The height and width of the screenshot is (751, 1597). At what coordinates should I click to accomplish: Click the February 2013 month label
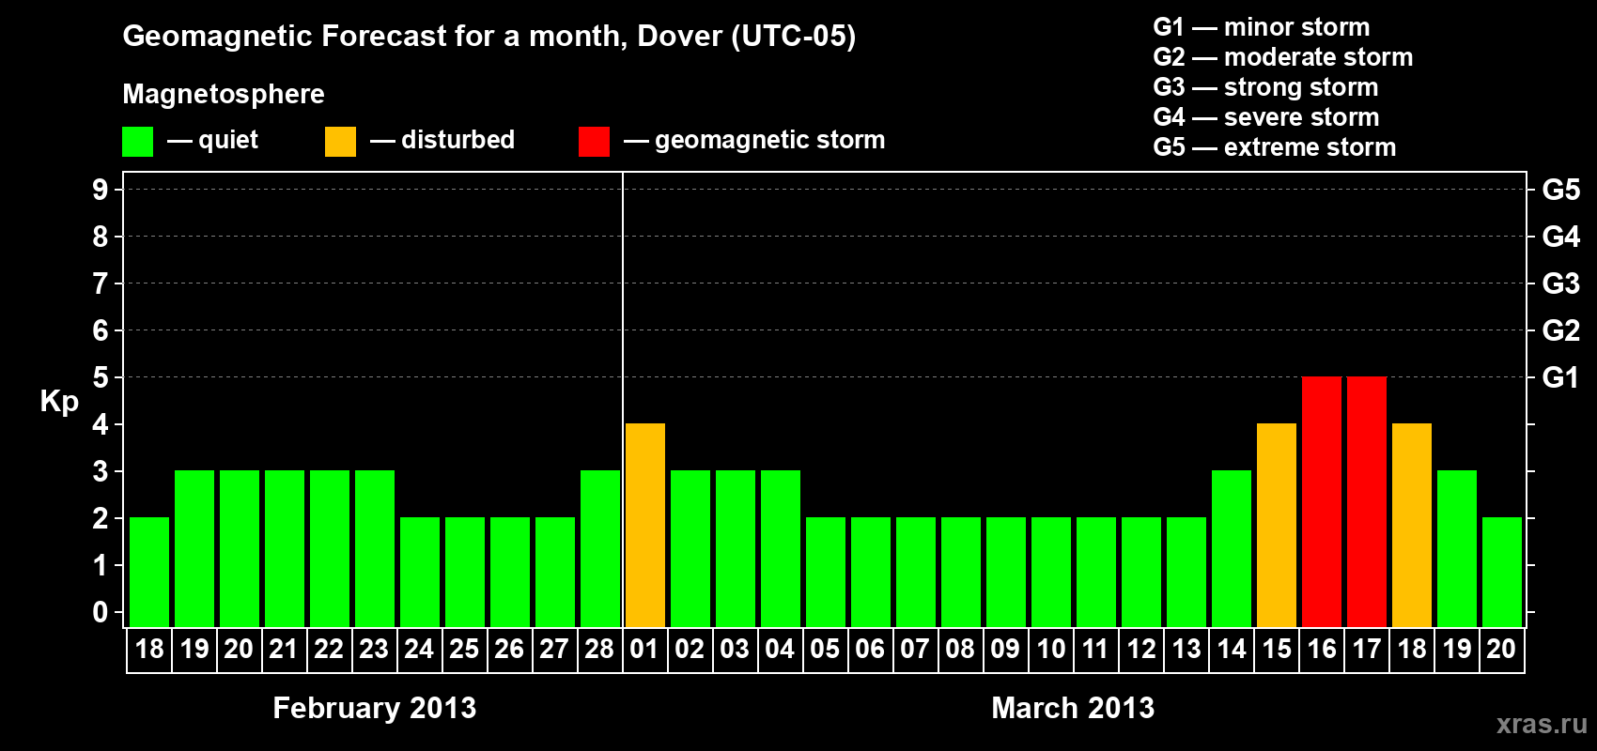click(x=375, y=708)
